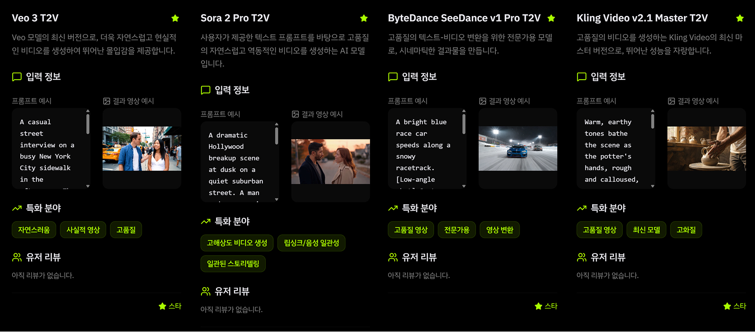Click down arrow of Veo prompt scrollbar
This screenshot has height=332, width=755.
tap(88, 186)
